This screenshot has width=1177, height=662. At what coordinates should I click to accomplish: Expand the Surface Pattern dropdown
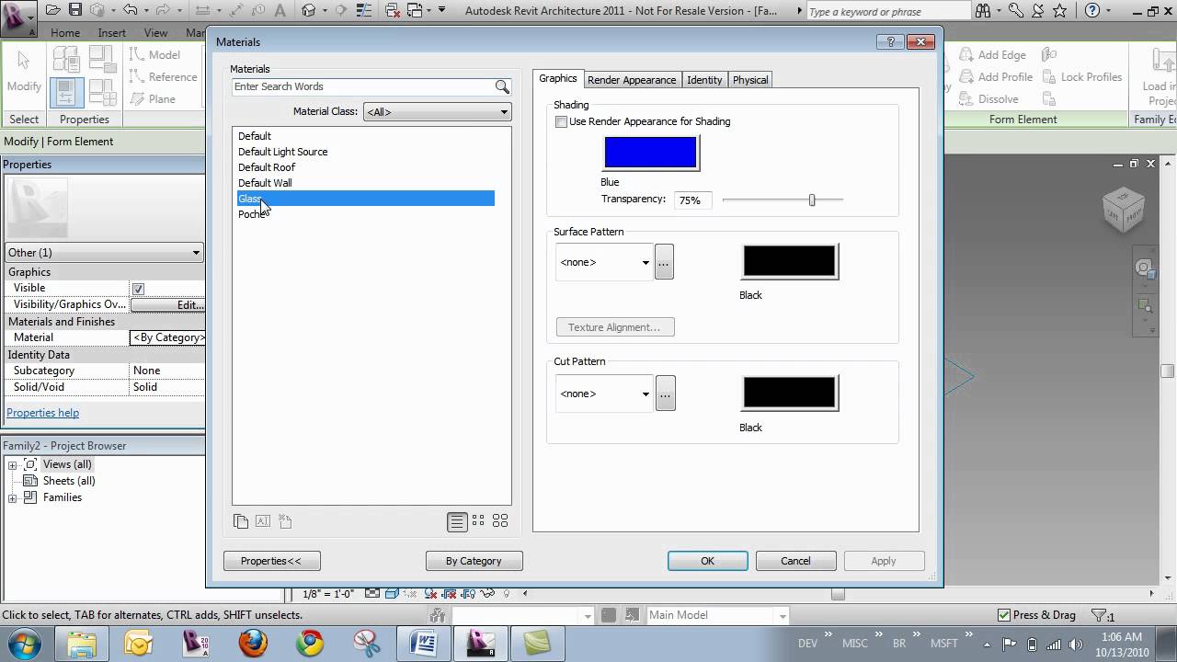pos(646,261)
